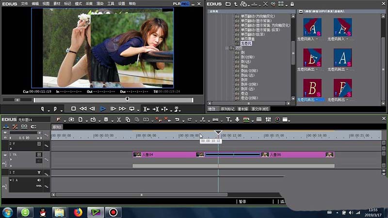The width and height of the screenshot is (388, 218).
Task: Select the highlighted 龙卷风转出 B thumbnail
Action: (x=312, y=88)
